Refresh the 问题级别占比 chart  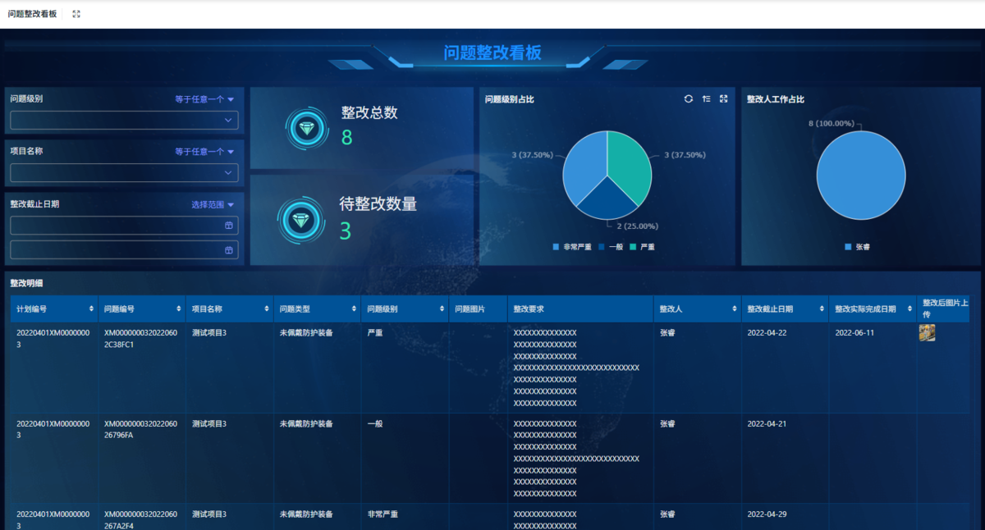tap(689, 99)
